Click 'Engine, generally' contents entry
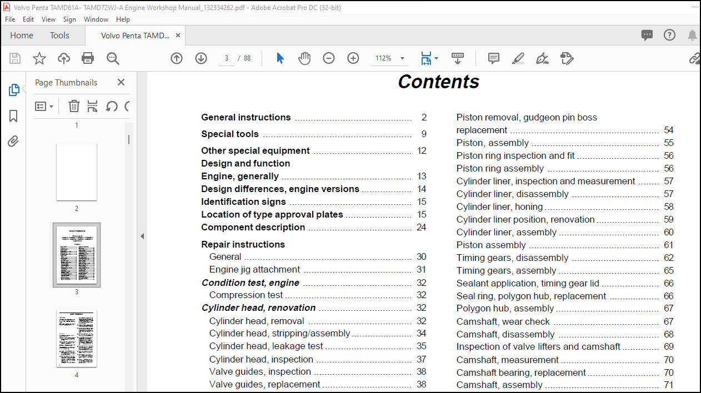Screen dimensions: 701x393 (314, 176)
